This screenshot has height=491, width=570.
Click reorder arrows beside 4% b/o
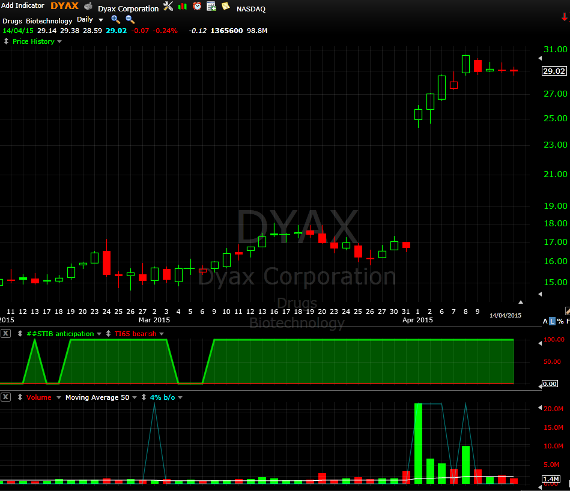(x=144, y=397)
